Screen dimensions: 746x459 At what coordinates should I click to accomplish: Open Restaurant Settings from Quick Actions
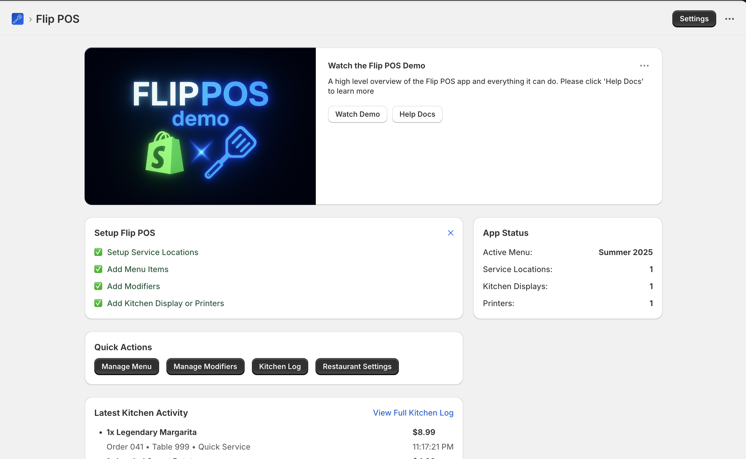point(357,366)
